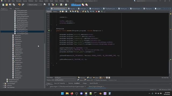Open Find What history dropdown
The height and width of the screenshot is (96, 172).
[75, 78]
